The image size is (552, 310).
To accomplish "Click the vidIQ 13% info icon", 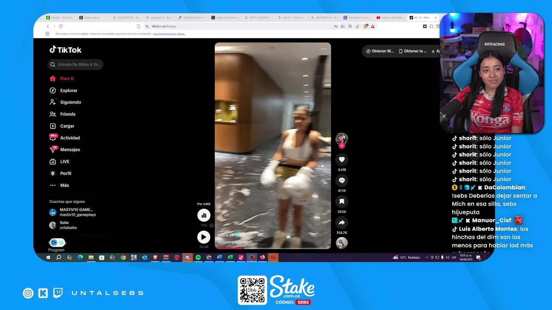I will [x=211, y=225].
